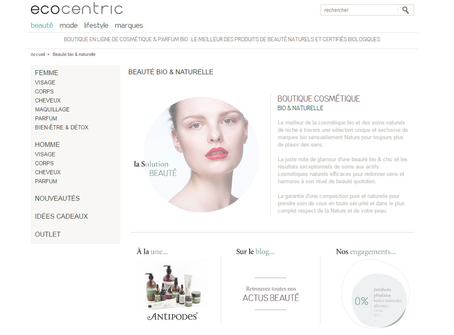Screen dimensions: 454x335
Task: Open the Antipodes products thumbnail
Action: [x=173, y=285]
